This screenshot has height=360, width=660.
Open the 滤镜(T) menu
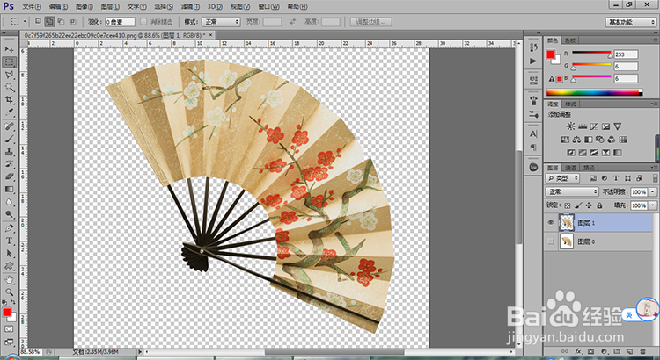click(190, 7)
